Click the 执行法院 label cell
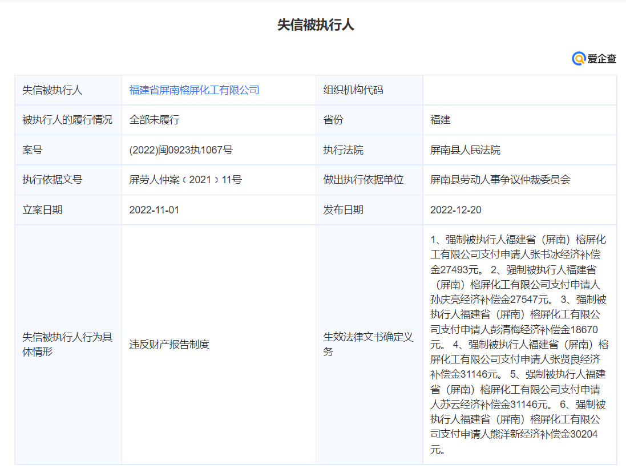 343,150
